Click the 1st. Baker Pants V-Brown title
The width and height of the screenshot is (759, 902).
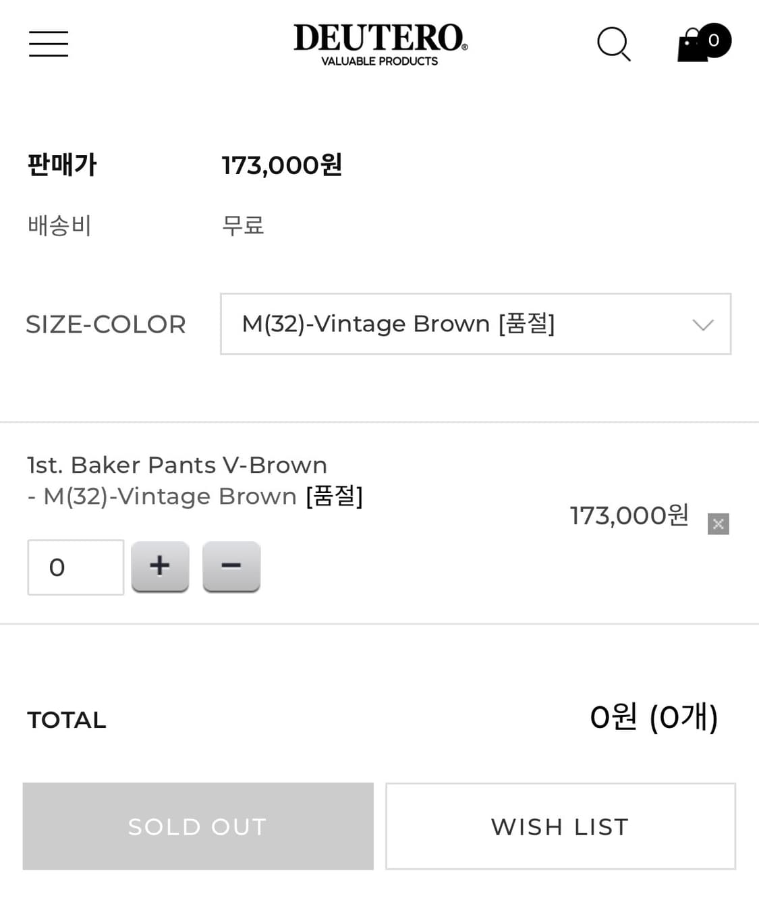pyautogui.click(x=177, y=465)
